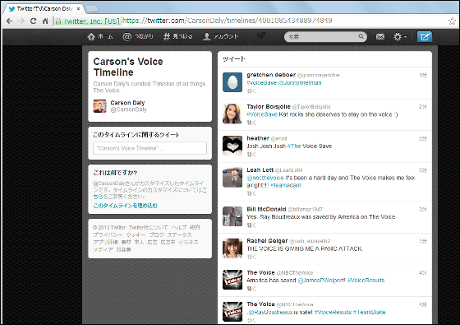Image resolution: width=460 pixels, height=325 pixels.
Task: Open Taylor Boisjolie's profile name
Action: (269, 106)
